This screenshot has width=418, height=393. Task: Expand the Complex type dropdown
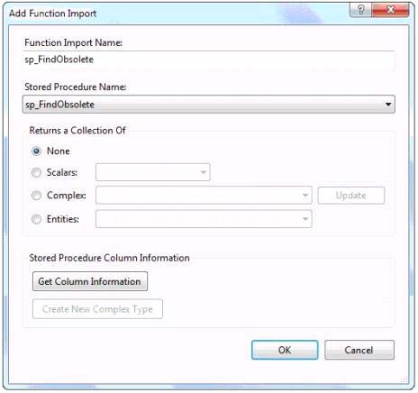coord(204,196)
